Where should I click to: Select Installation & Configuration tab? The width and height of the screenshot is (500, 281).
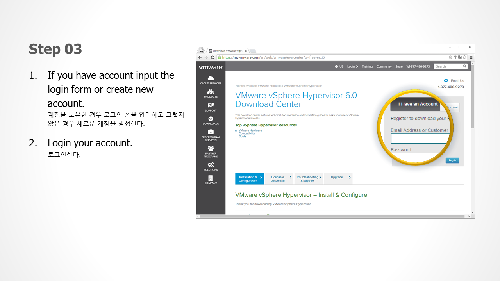[x=249, y=179]
